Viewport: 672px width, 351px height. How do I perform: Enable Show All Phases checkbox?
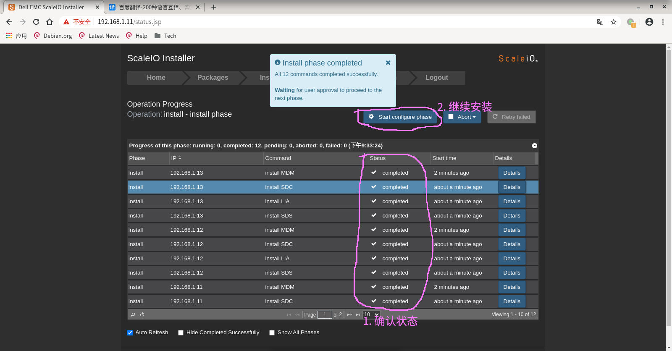click(x=272, y=333)
